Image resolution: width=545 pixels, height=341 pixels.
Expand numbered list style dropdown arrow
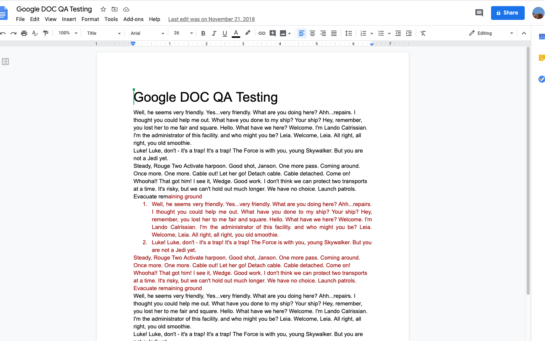point(372,34)
